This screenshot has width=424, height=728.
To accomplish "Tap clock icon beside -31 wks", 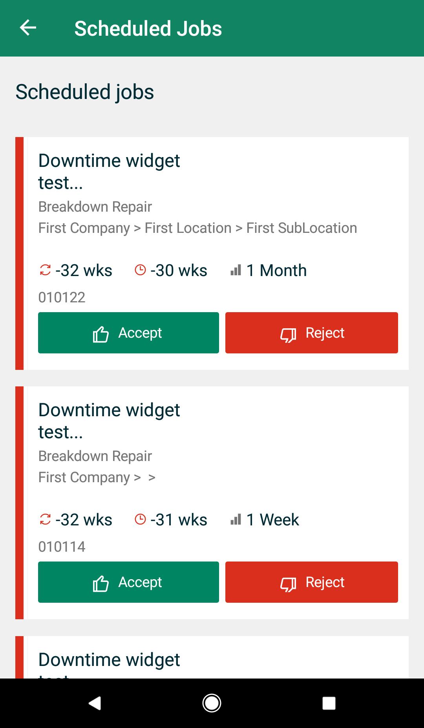I will coord(140,519).
